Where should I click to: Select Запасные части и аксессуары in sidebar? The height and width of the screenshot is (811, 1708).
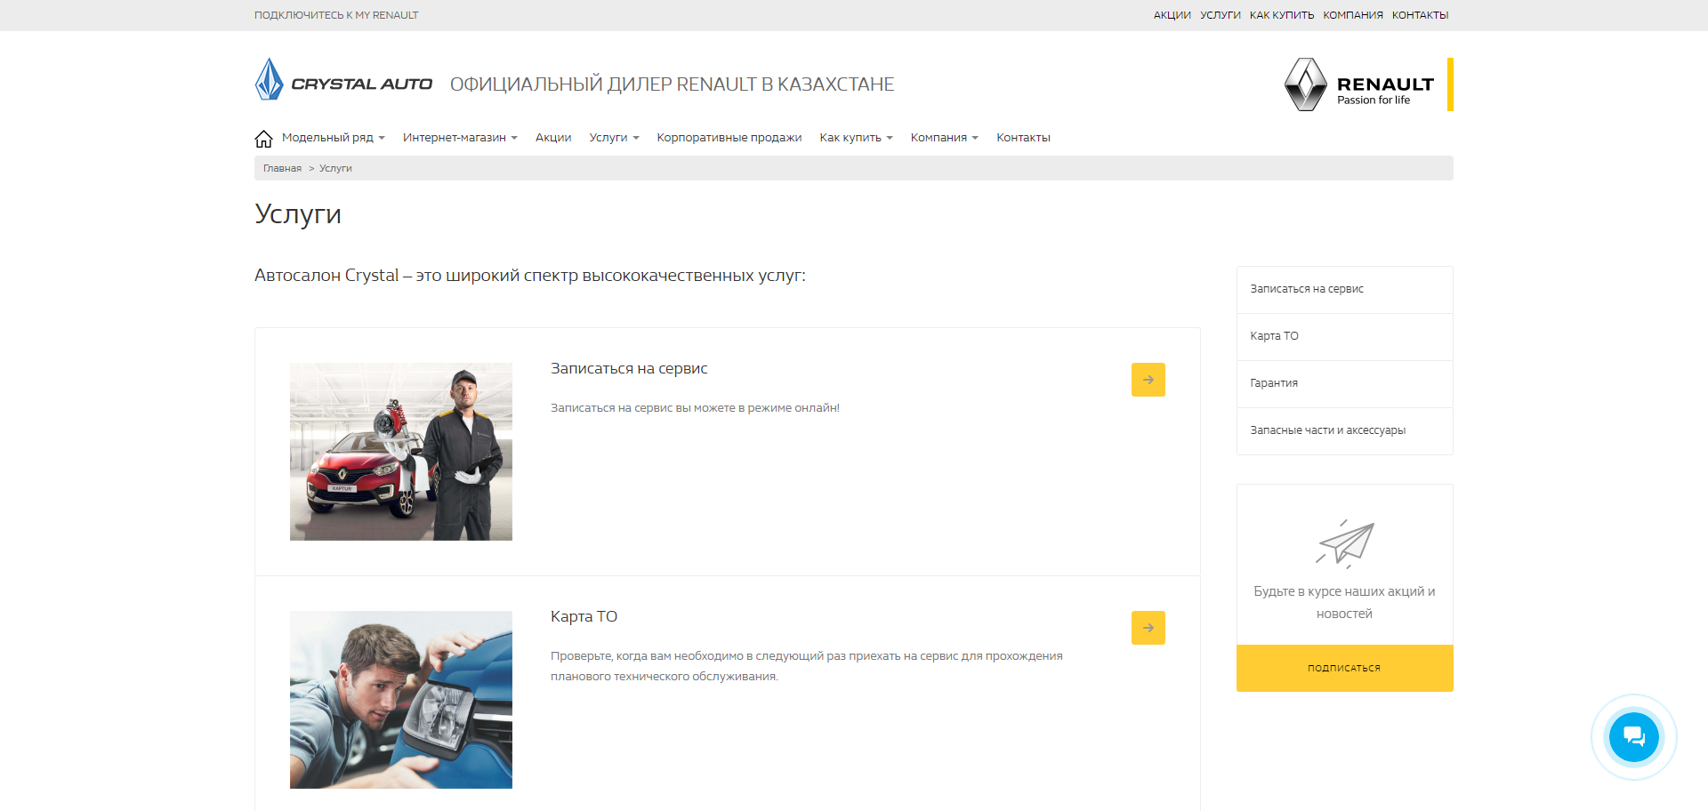1344,431
